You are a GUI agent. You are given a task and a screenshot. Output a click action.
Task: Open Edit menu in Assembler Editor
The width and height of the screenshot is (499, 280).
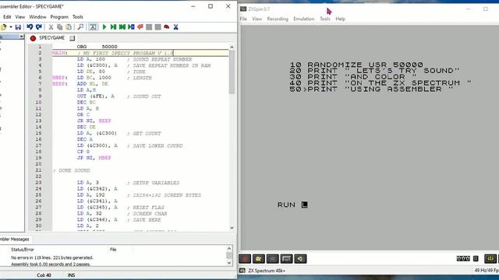coord(7,17)
